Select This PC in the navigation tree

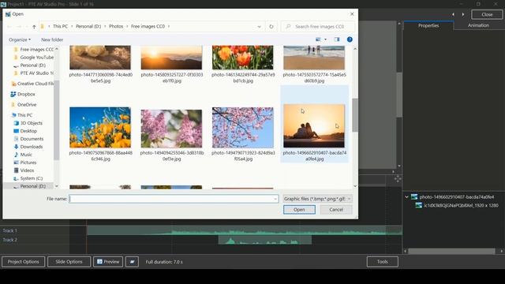click(x=21, y=115)
